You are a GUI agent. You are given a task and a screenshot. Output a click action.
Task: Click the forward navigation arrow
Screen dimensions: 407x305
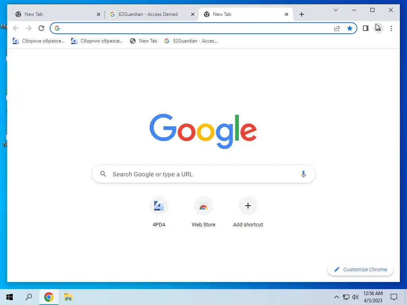pyautogui.click(x=29, y=28)
